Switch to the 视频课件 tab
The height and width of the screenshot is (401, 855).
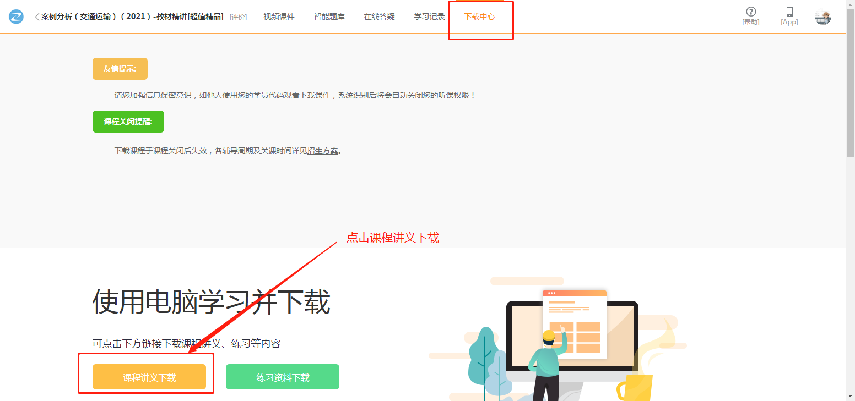pos(279,17)
